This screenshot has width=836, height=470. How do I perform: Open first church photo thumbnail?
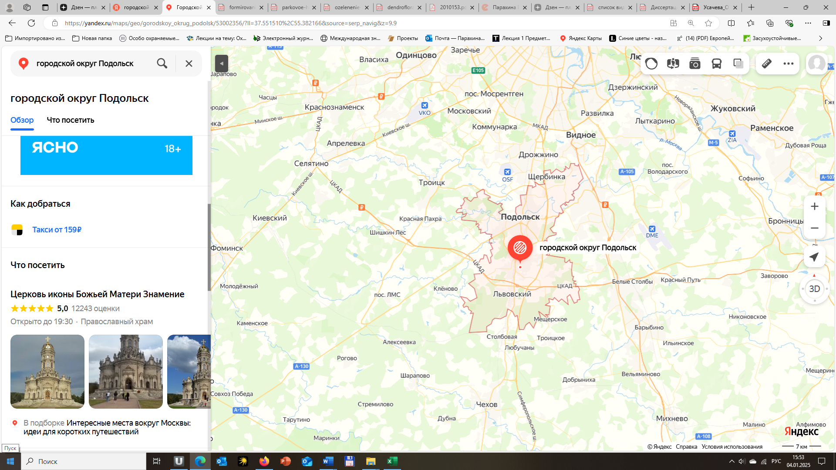[47, 372]
